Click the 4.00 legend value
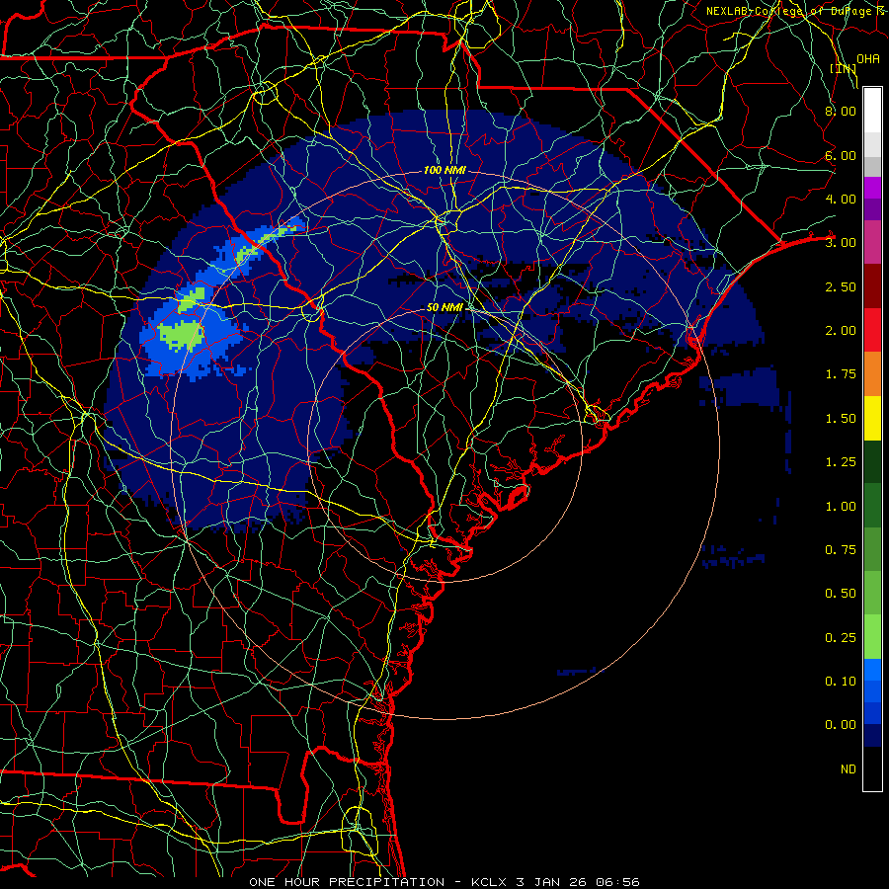 (841, 199)
